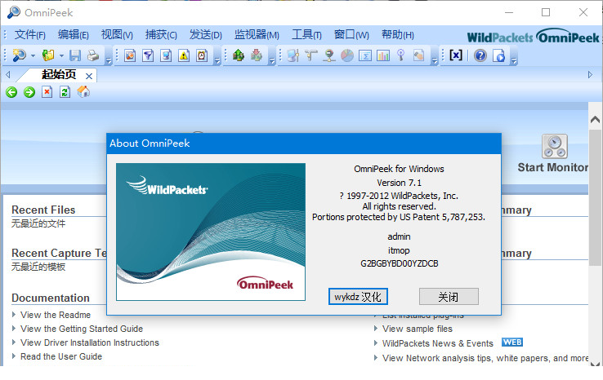
Task: Click the New Capture magnifier icon
Action: tap(19, 55)
